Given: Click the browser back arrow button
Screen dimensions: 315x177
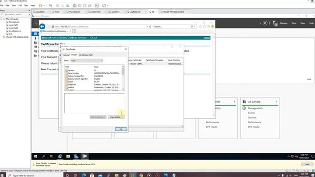Looking at the screenshot, I should (x=42, y=26).
